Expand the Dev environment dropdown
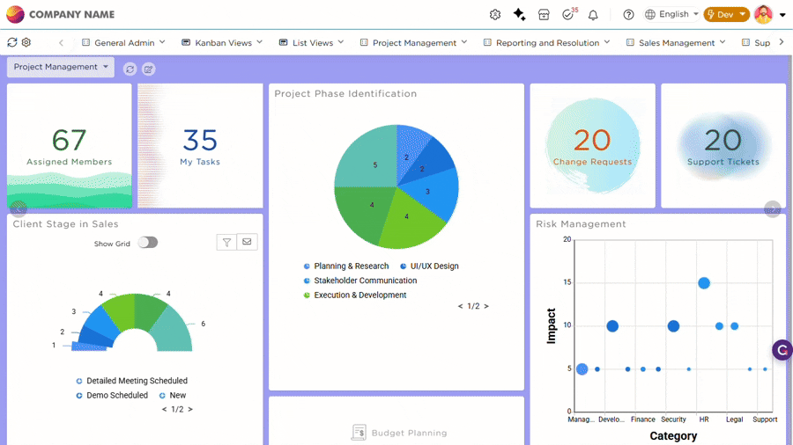This screenshot has width=793, height=445. tap(726, 15)
